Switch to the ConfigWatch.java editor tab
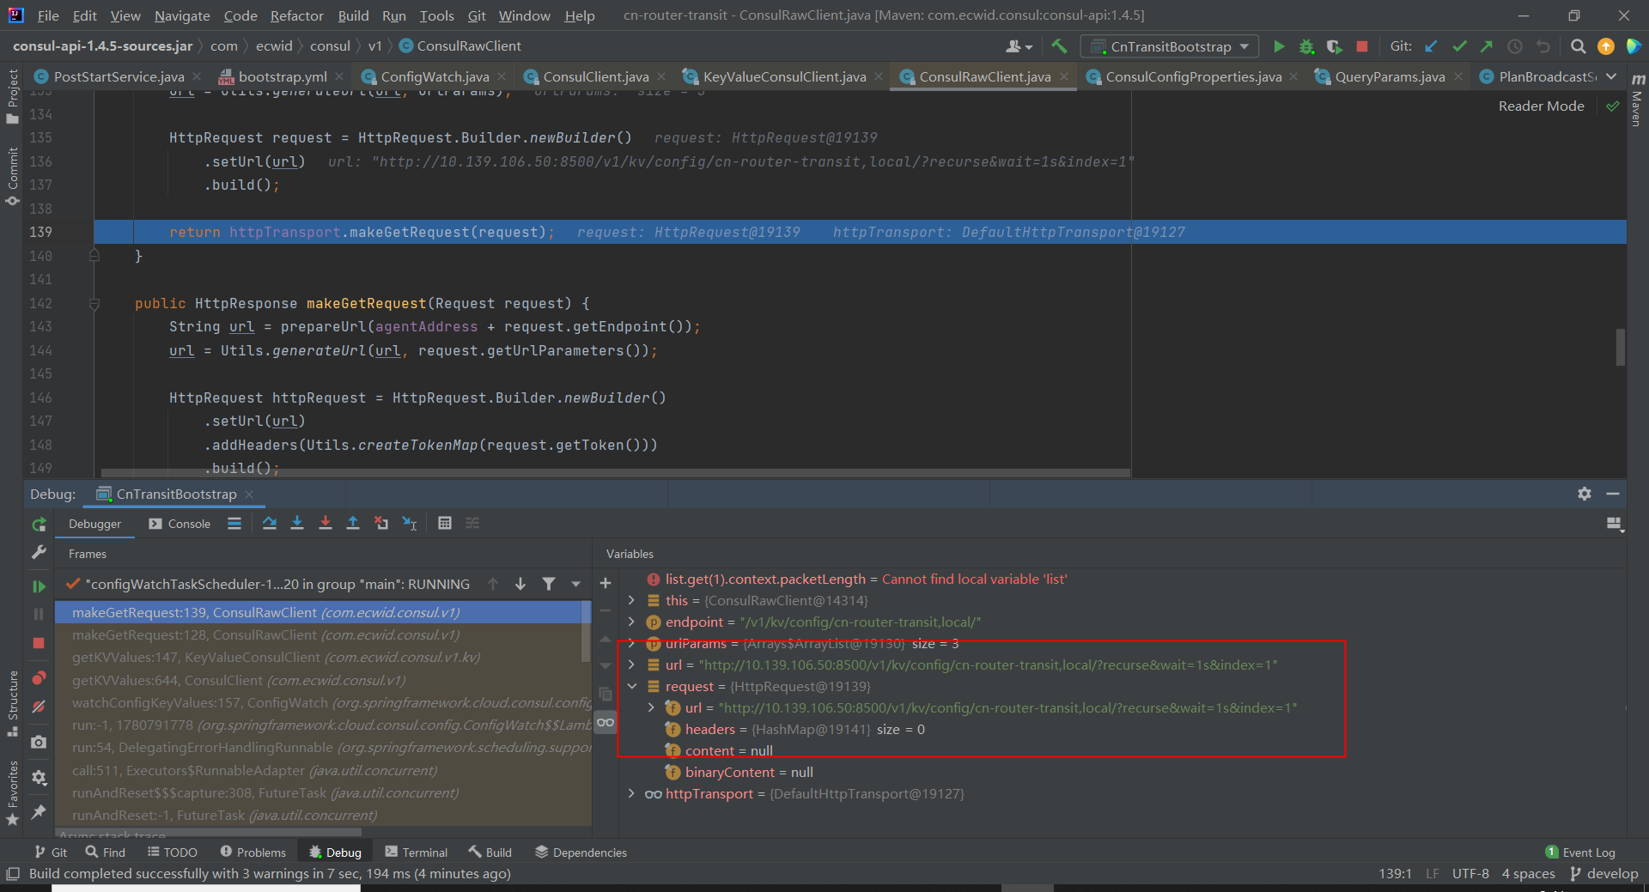This screenshot has height=892, width=1649. (x=434, y=77)
